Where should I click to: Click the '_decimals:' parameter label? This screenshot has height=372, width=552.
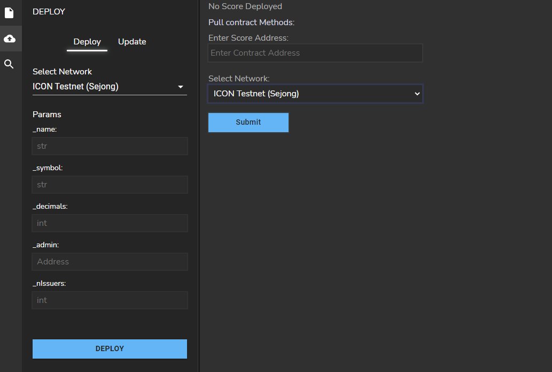tap(50, 206)
